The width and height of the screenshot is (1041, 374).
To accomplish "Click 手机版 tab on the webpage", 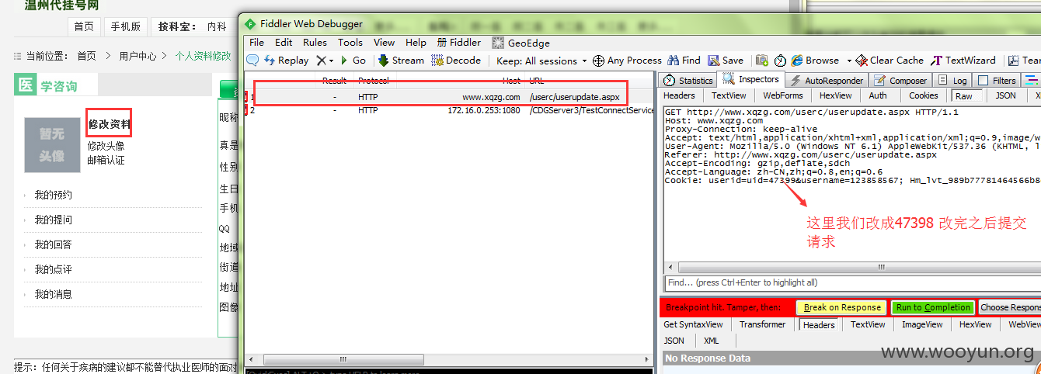I will click(x=125, y=26).
